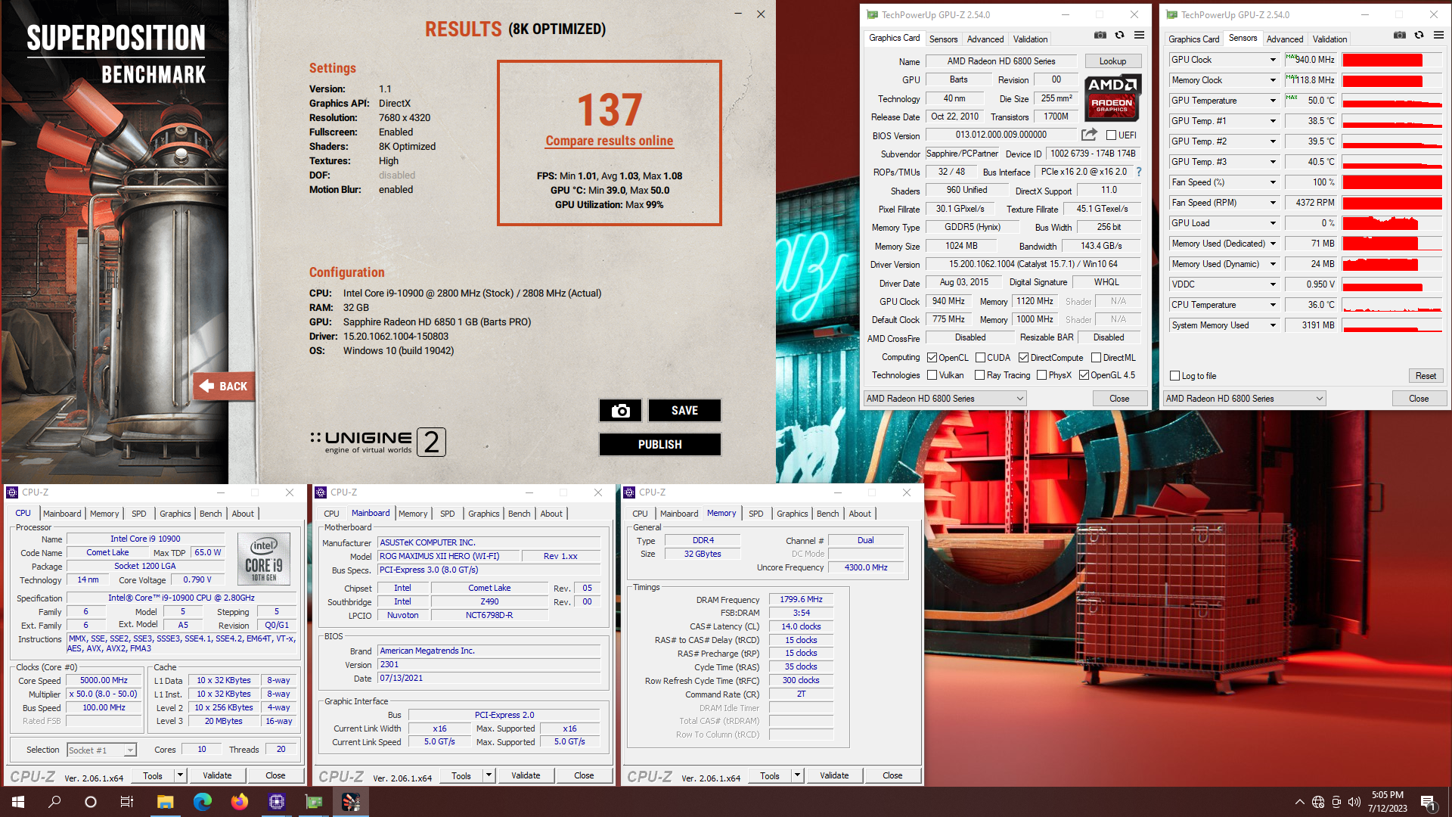Click the Lookup button in GPU-Z
Viewport: 1452px width, 817px height.
click(1112, 61)
